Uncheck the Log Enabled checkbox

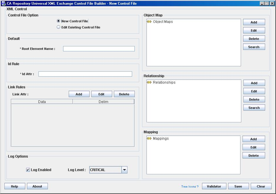pos(28,170)
